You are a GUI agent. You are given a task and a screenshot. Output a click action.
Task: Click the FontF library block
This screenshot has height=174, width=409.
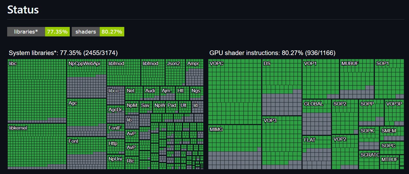(x=116, y=131)
